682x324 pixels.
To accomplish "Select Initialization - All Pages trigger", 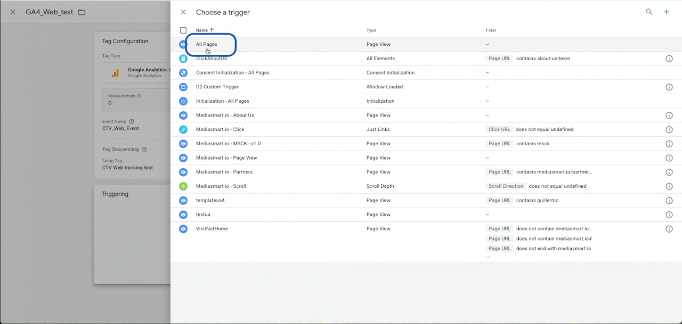I will [222, 101].
